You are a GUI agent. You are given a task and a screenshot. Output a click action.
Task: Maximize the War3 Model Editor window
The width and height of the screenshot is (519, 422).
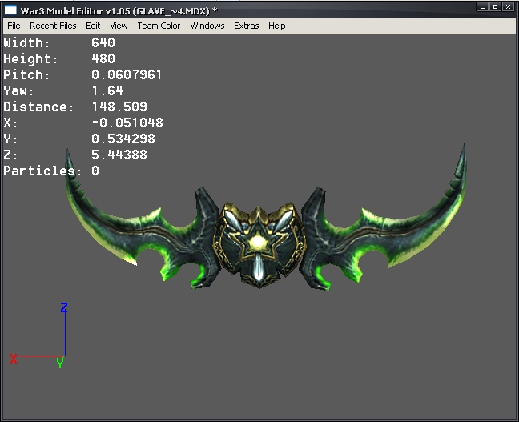(x=495, y=7)
